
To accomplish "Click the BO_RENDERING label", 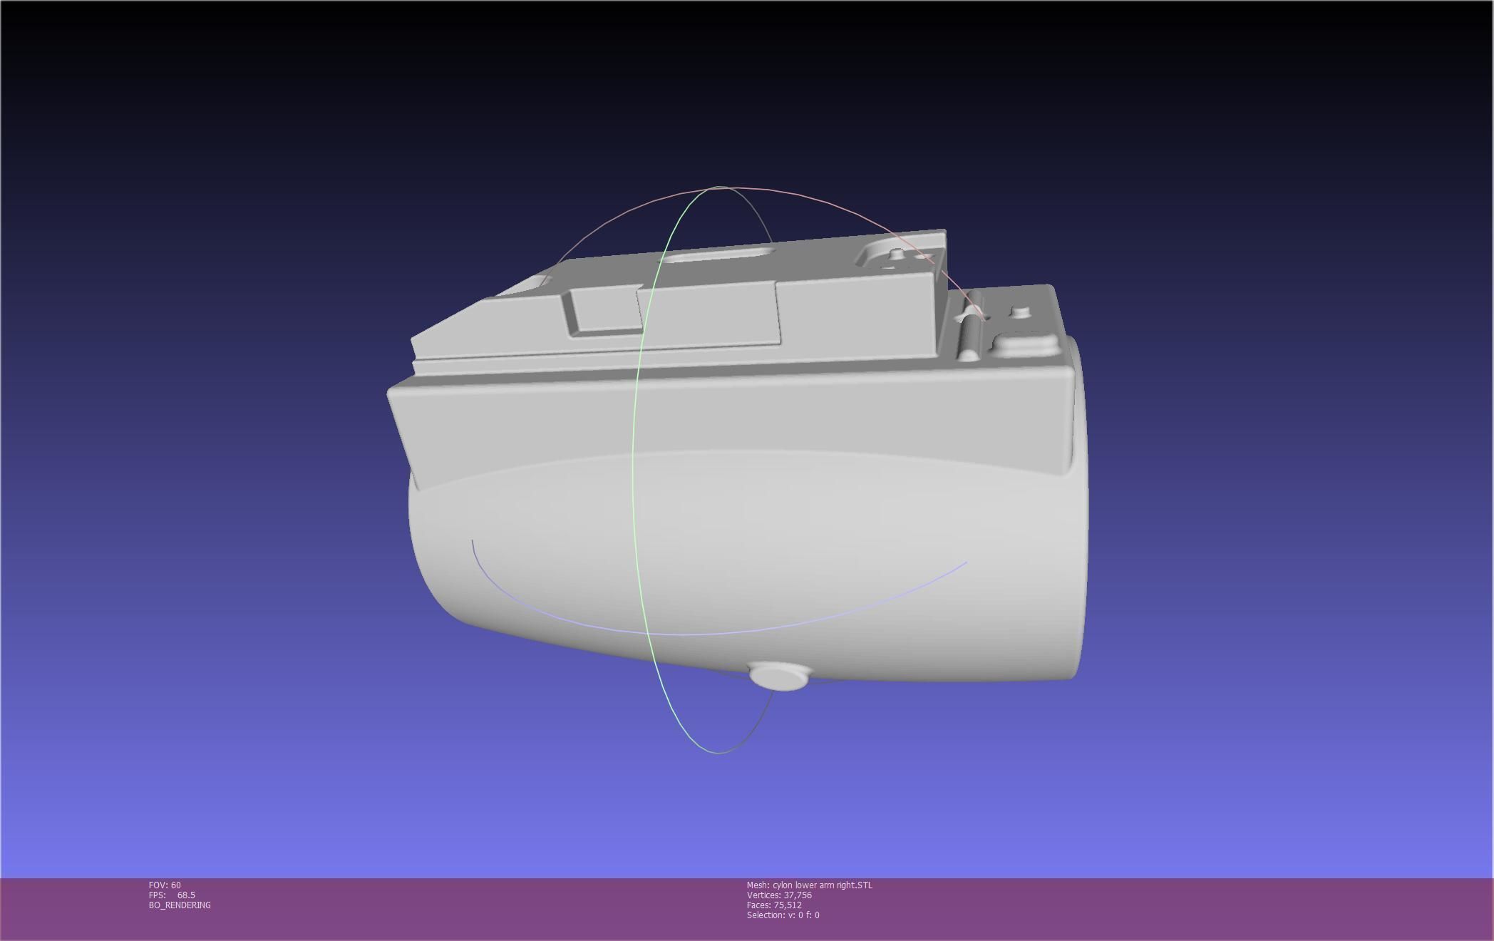I will (180, 905).
